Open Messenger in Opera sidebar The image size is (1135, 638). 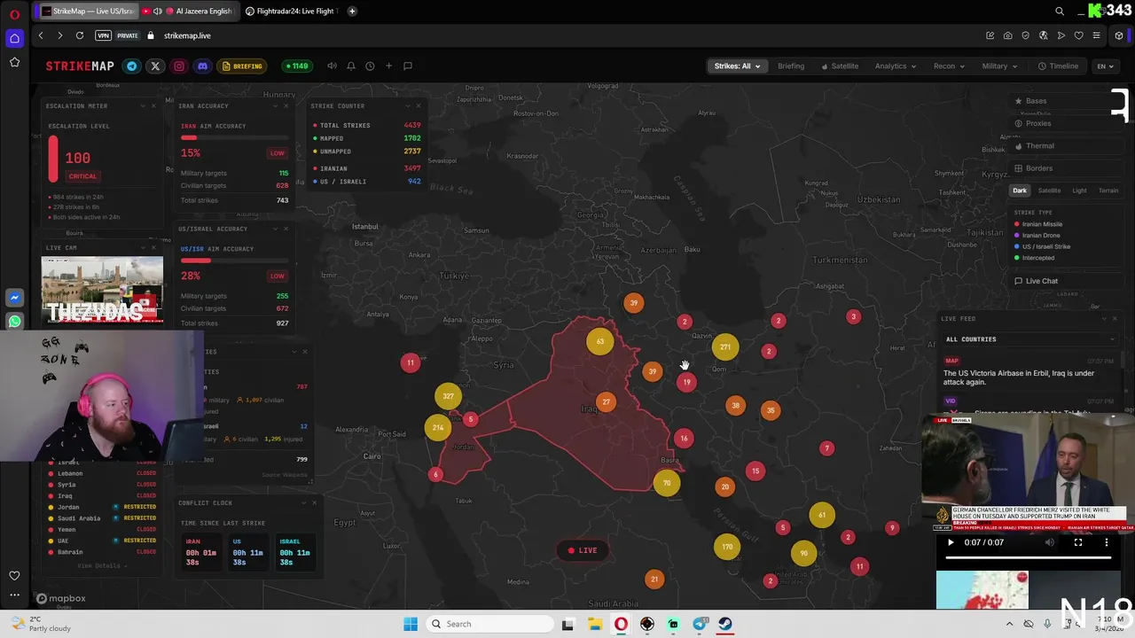(x=14, y=298)
